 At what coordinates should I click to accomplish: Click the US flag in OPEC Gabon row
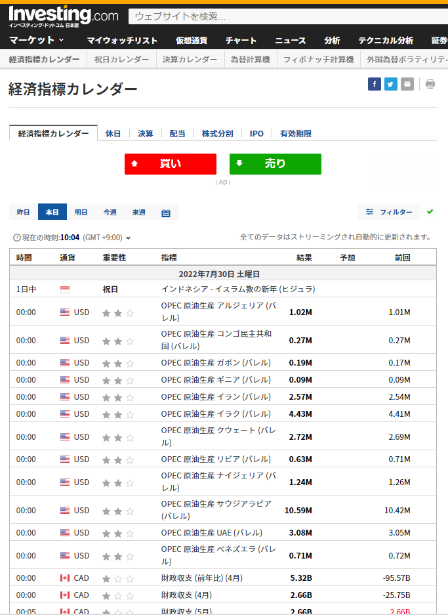(65, 363)
